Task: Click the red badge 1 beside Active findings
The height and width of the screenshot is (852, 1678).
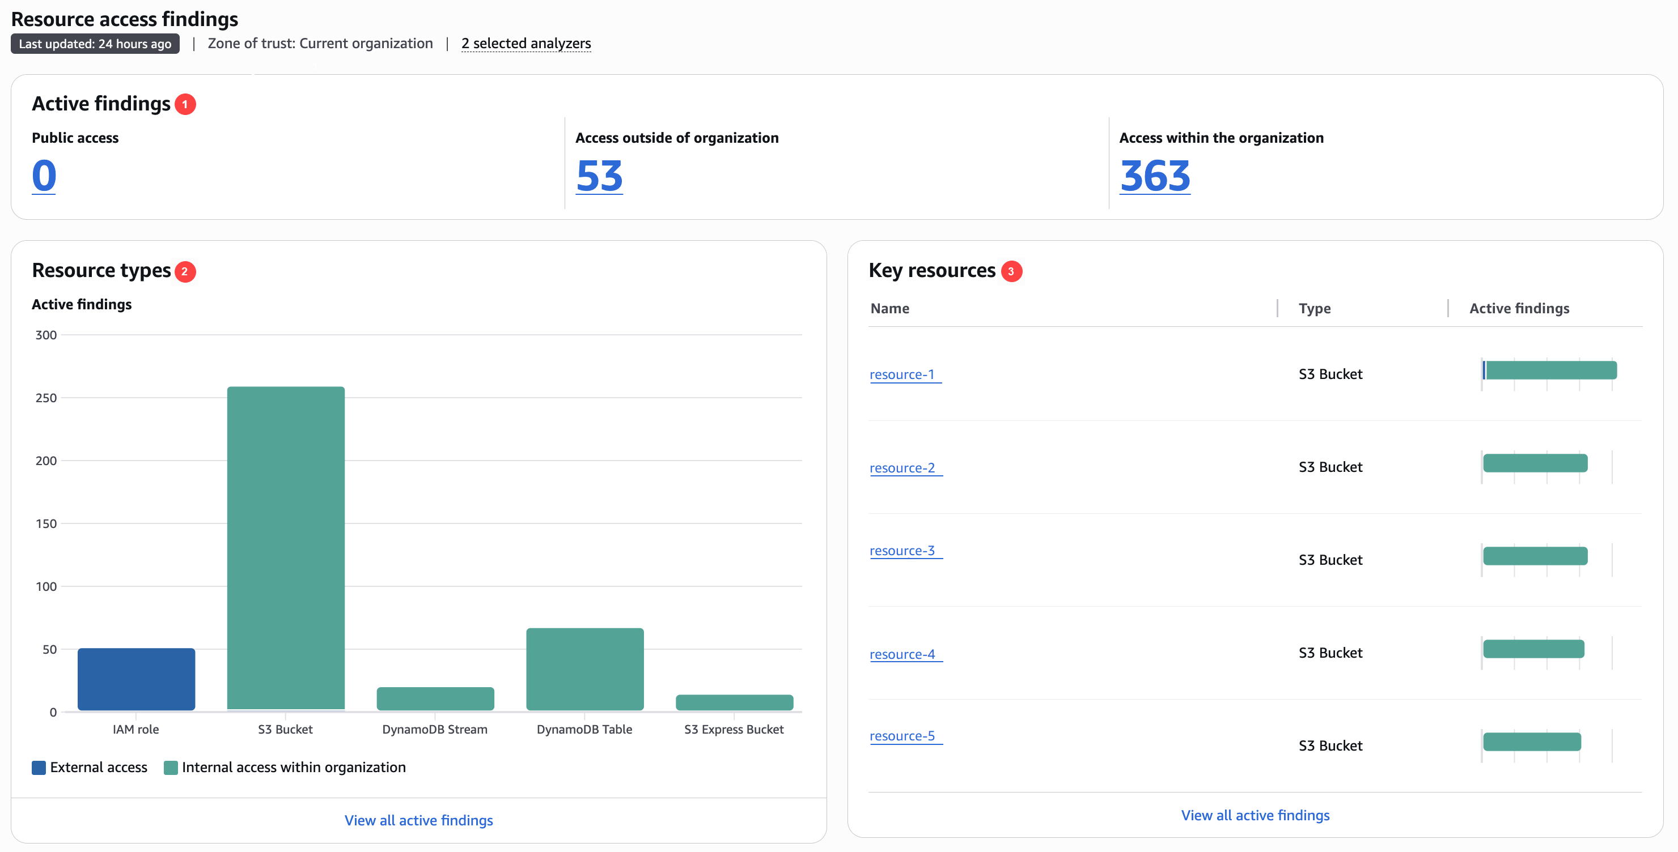Action: pos(185,103)
